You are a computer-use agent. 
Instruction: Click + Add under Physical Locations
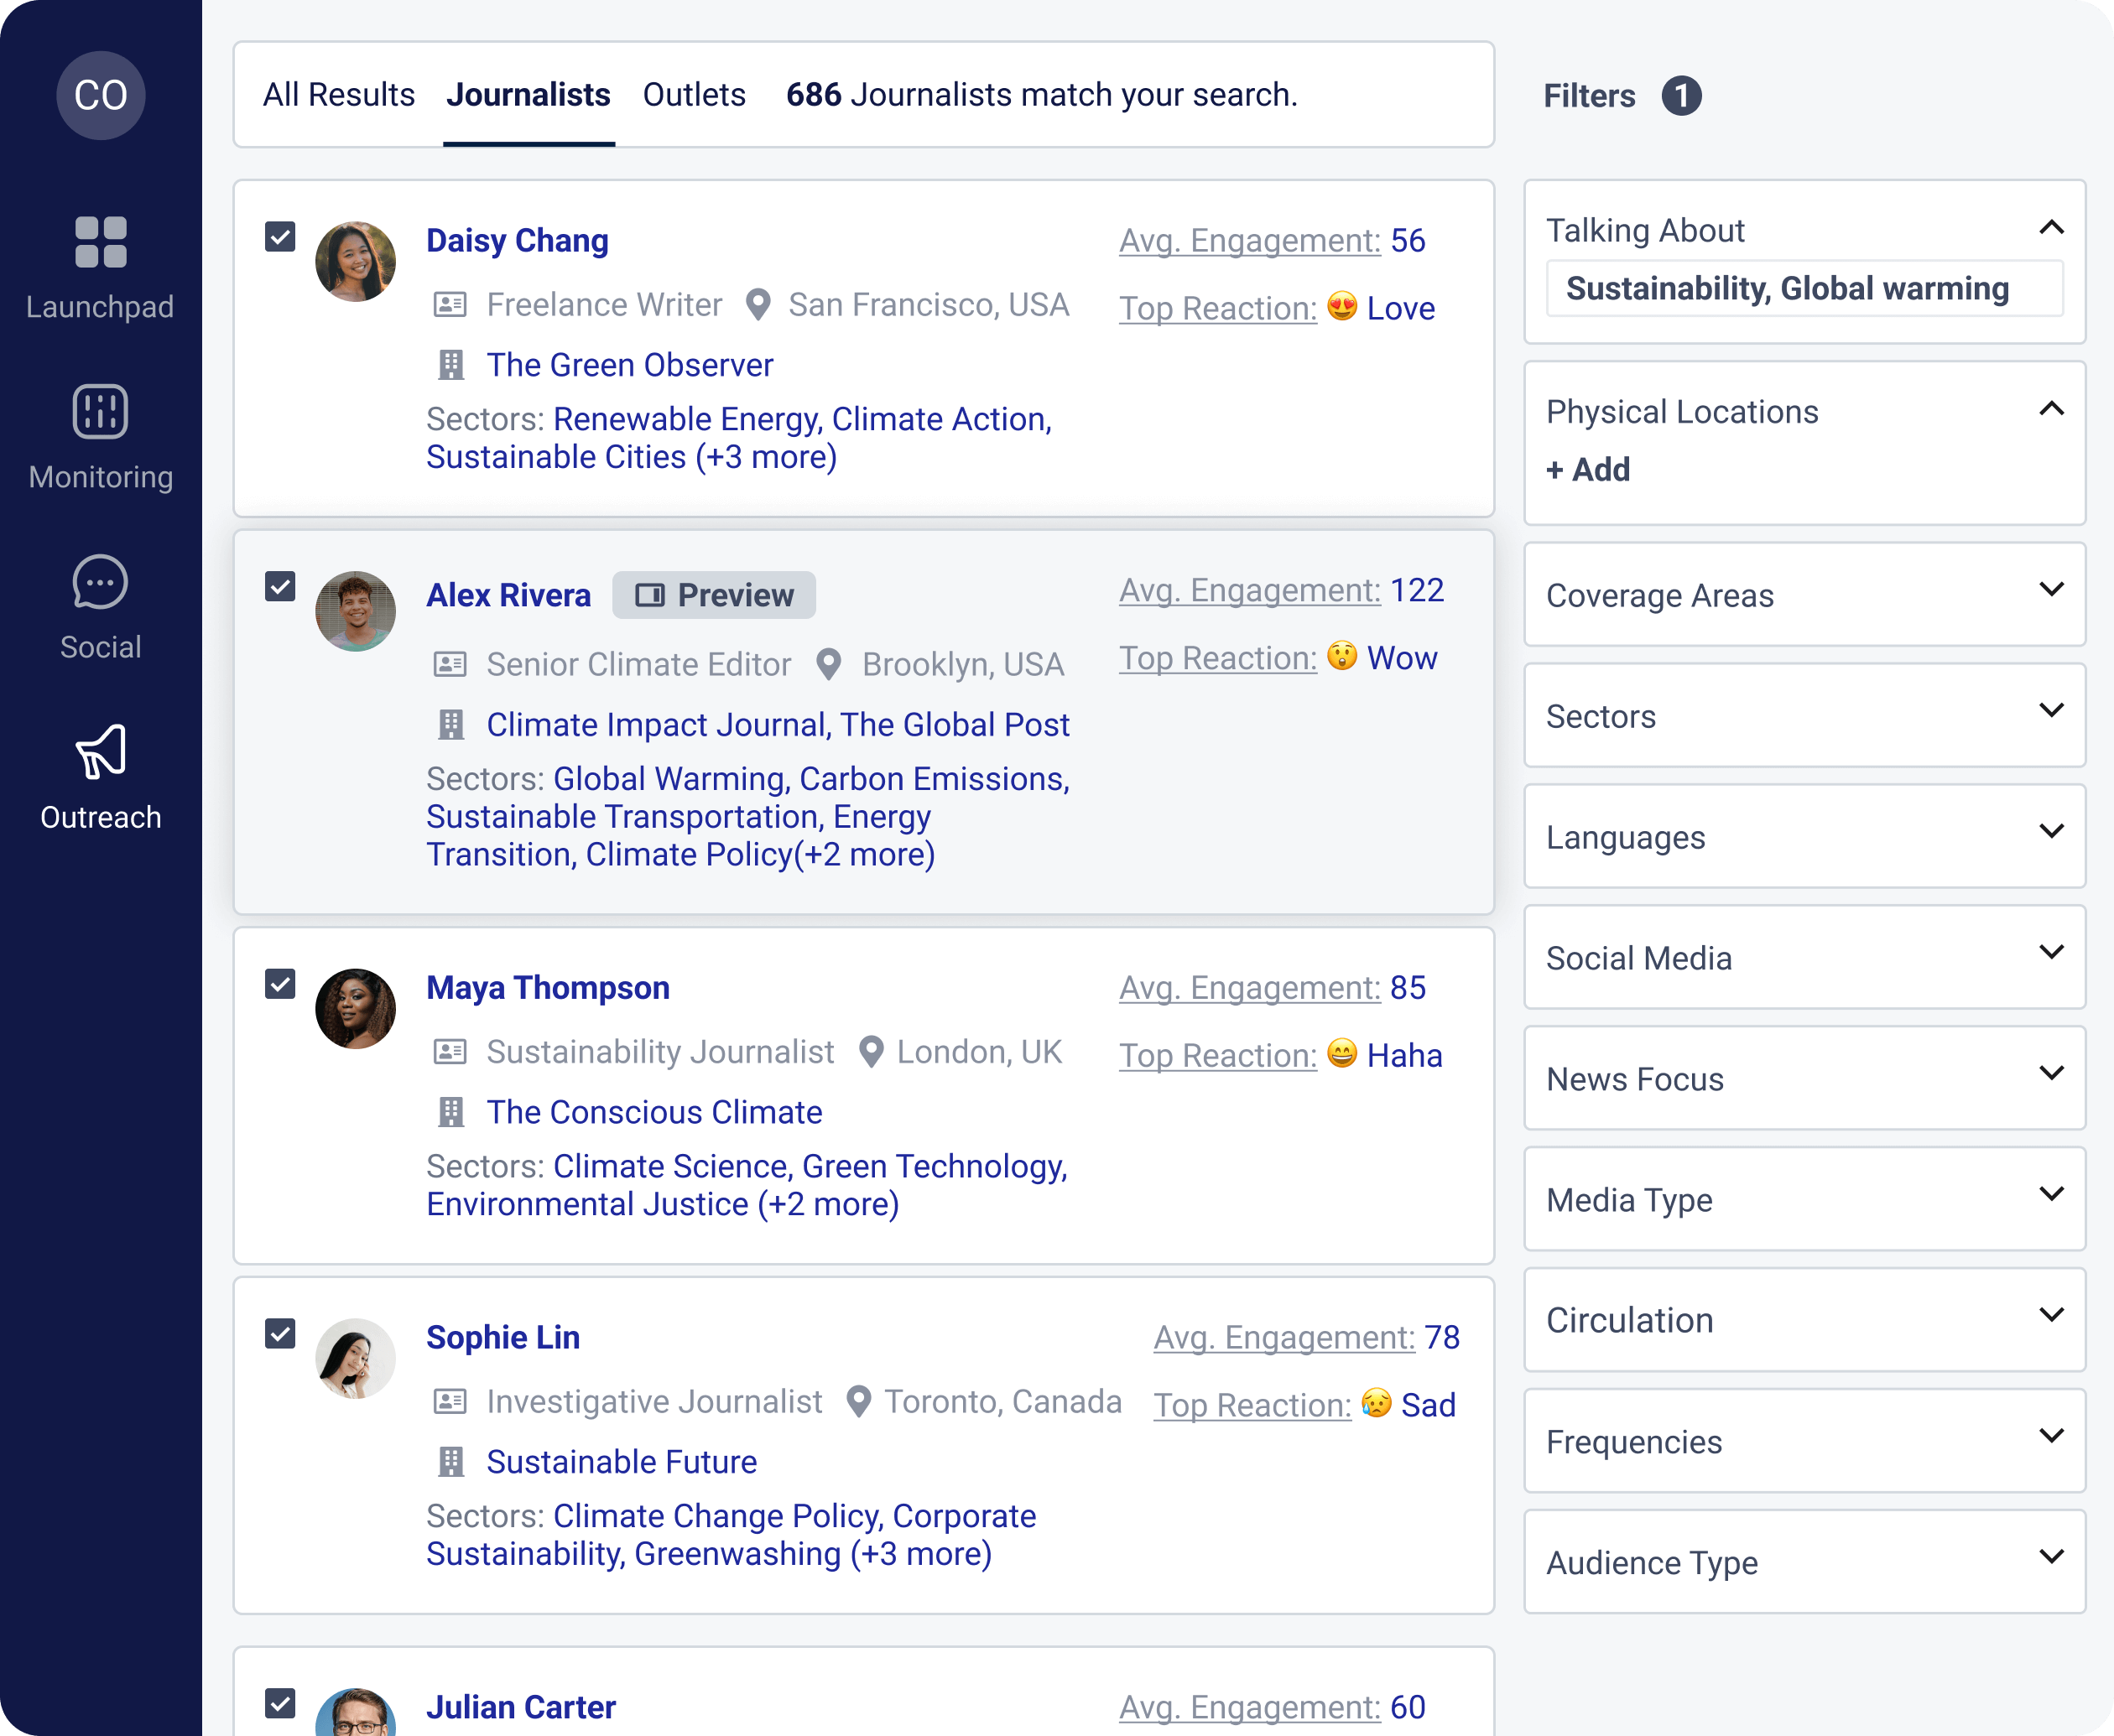pos(1587,469)
